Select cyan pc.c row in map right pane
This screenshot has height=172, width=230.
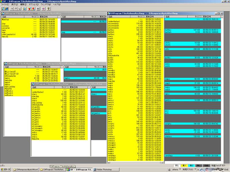193,111
